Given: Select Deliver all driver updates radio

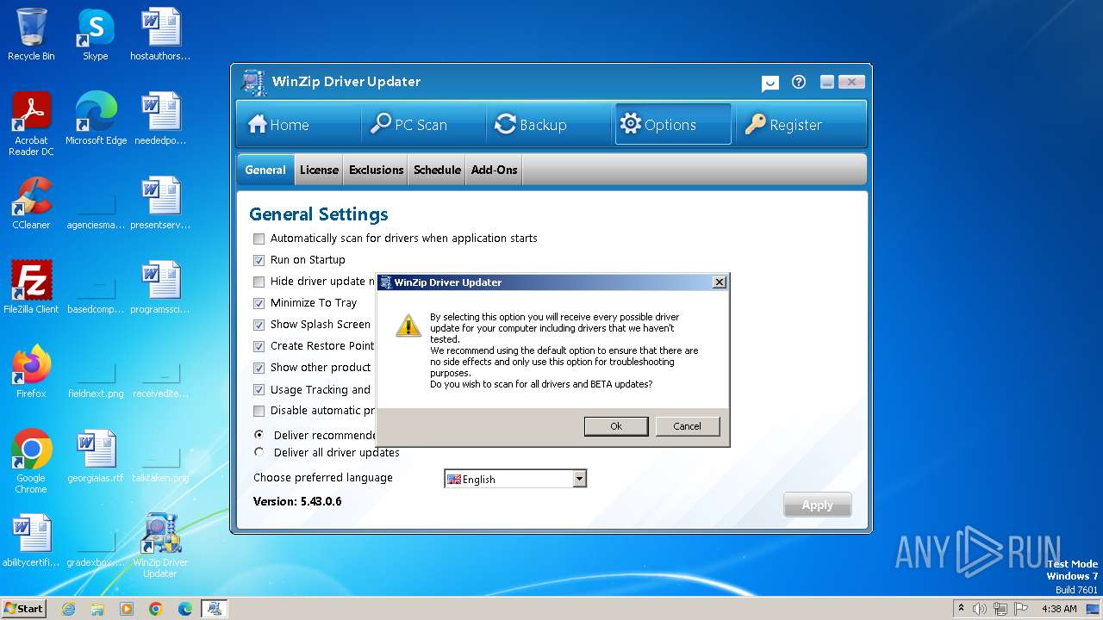Looking at the screenshot, I should [x=259, y=452].
